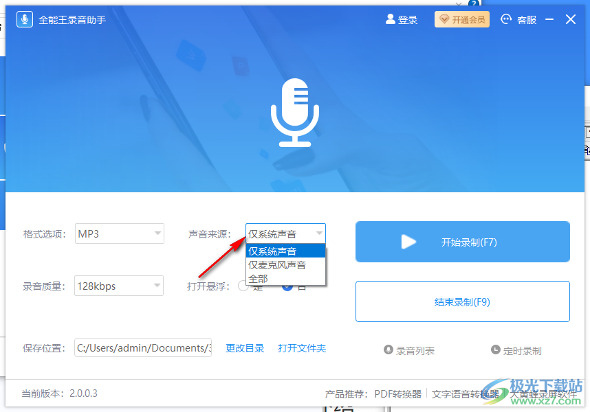
Task: Click the 更改目录 change directory link
Action: (246, 347)
